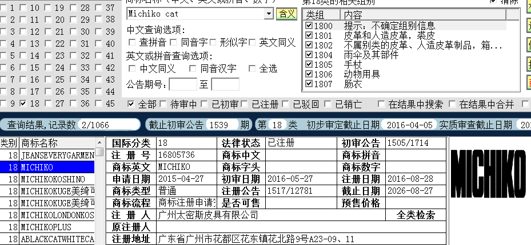
Task: Enable 在结果中合并 option
Action: (452, 104)
